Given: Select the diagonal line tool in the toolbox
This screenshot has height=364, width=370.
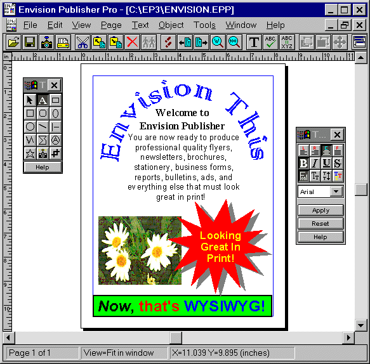Looking at the screenshot, I should [43, 127].
